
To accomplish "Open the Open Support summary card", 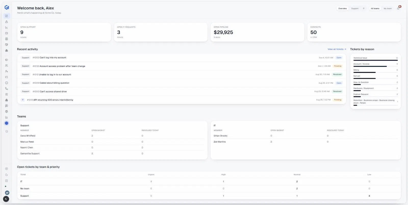I will 64,32.
